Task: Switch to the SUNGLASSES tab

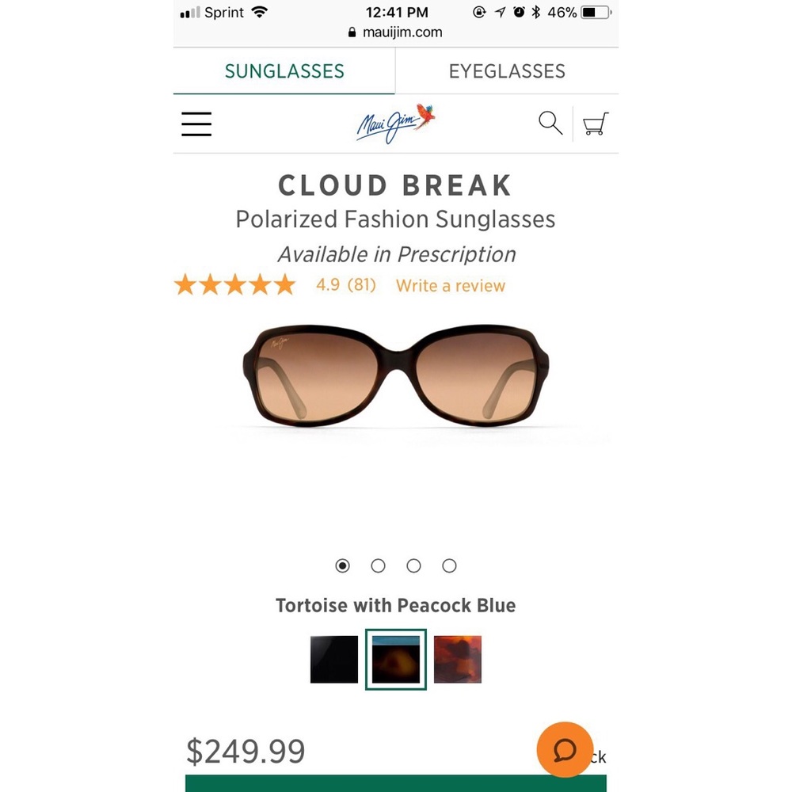Action: click(284, 70)
